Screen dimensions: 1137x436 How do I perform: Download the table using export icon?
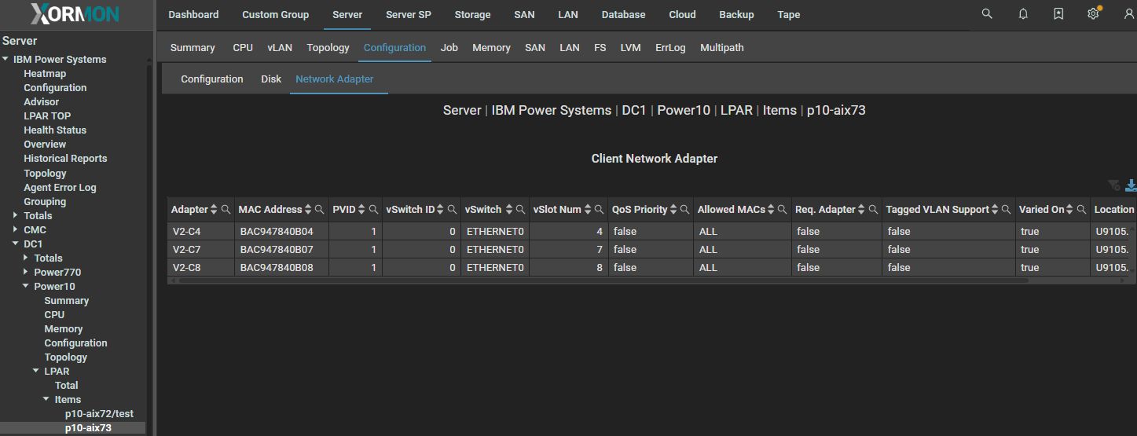(1131, 185)
